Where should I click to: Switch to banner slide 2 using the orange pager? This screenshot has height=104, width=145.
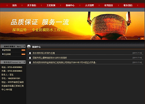[x=142, y=38]
